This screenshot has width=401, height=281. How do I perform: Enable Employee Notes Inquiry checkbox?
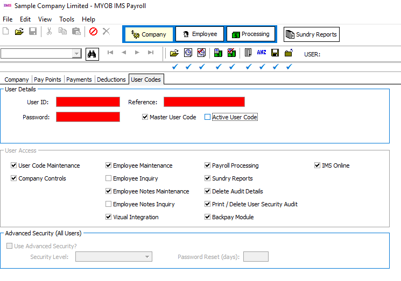point(108,204)
